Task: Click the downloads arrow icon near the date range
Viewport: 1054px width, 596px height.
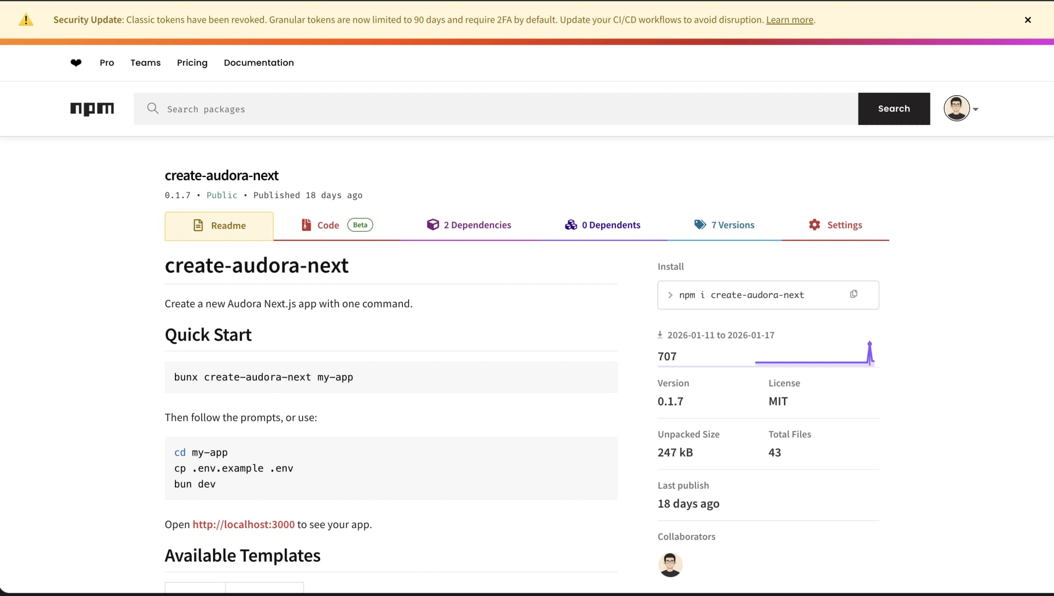Action: click(x=660, y=335)
